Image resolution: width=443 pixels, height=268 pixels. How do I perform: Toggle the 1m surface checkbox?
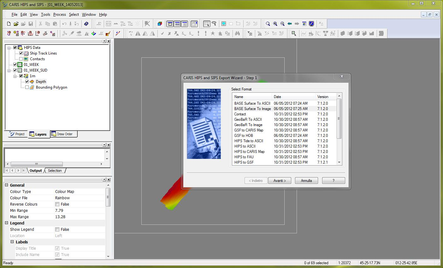coord(21,76)
